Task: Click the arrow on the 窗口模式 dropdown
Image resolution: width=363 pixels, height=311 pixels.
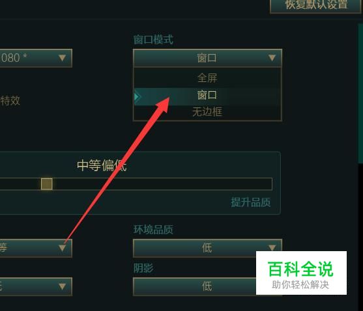Action: click(272, 58)
